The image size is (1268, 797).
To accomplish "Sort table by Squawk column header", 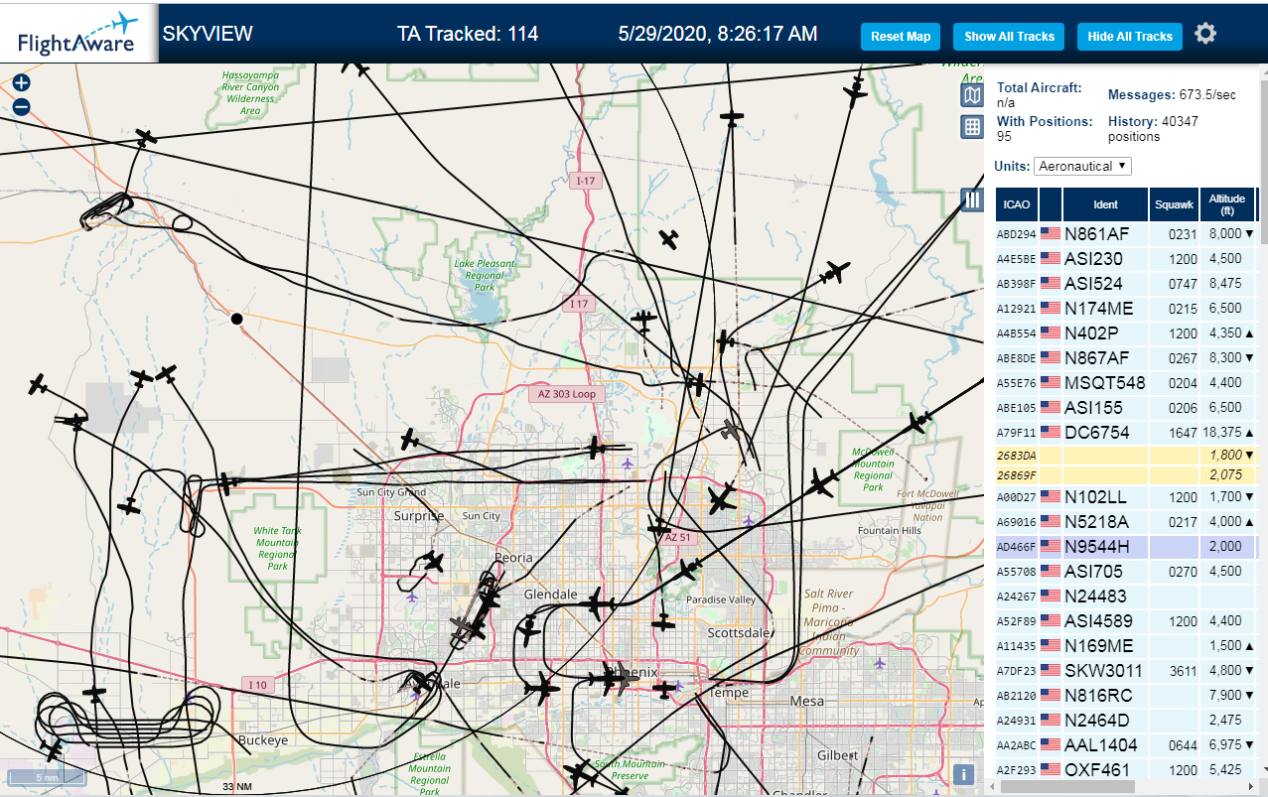I will (x=1174, y=204).
